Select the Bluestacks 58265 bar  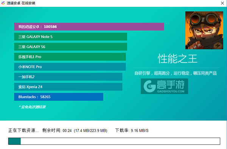point(59,97)
